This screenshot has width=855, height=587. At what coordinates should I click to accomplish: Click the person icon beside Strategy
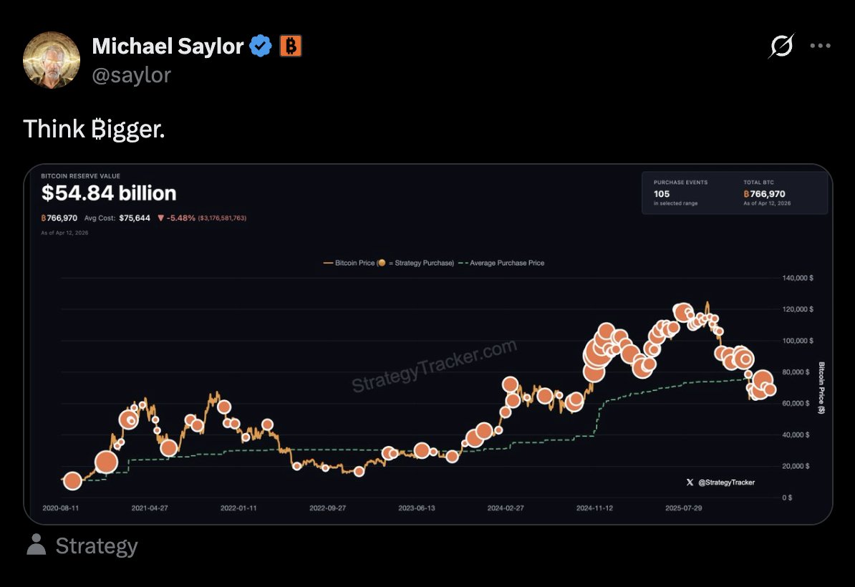click(36, 545)
